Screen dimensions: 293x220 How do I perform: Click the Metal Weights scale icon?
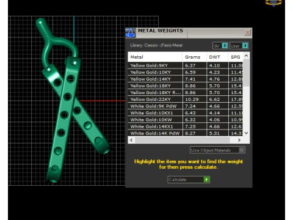131,33
